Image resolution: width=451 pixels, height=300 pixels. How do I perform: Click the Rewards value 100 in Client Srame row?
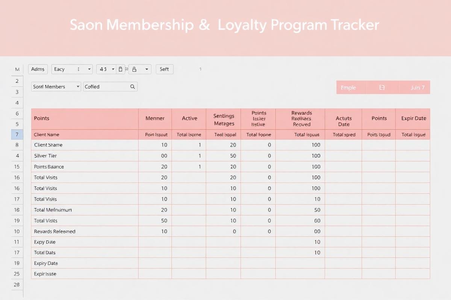pos(316,145)
